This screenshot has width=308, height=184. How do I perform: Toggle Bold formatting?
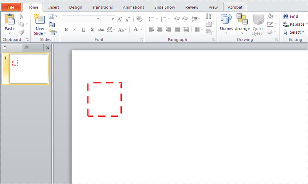66,30
